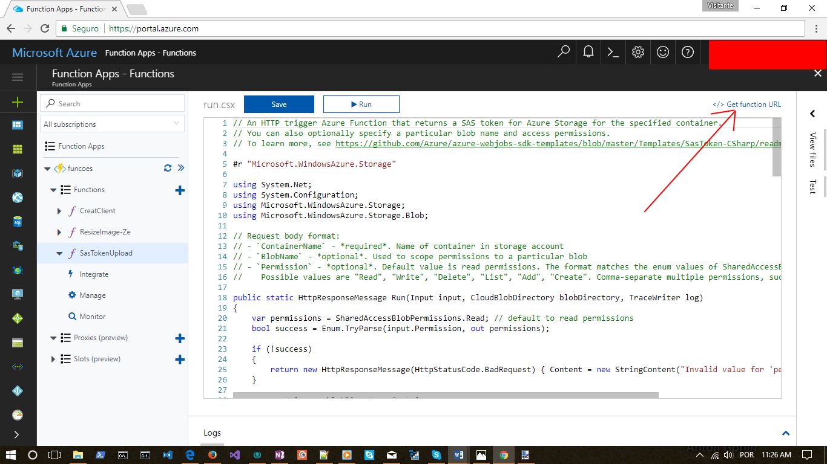The width and height of the screenshot is (827, 464).
Task: Add a new slot with plus icon
Action: click(x=180, y=359)
